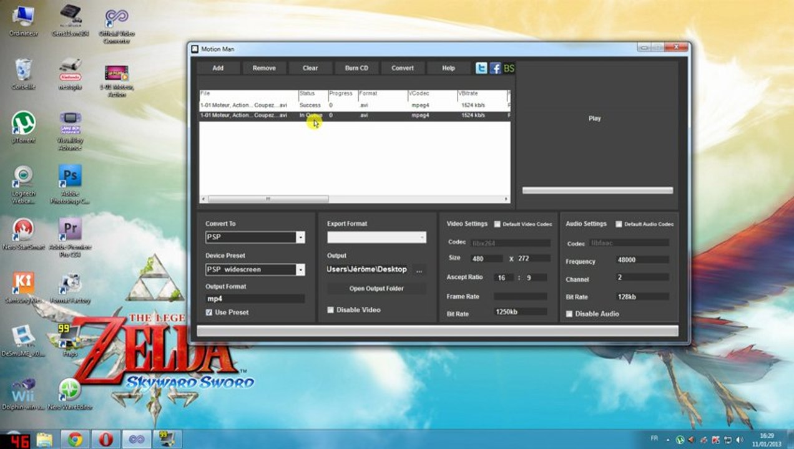Click the FR language indicator in taskbar

654,438
